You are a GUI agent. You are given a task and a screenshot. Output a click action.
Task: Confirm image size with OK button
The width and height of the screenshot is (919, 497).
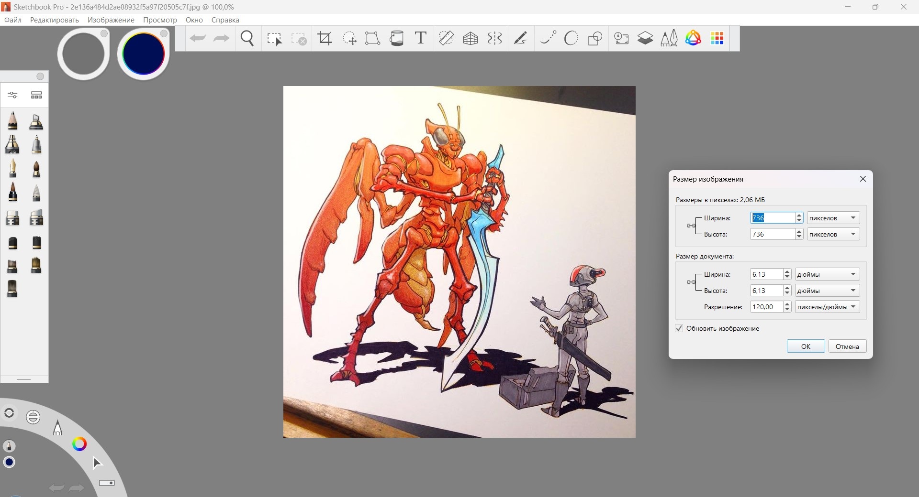pyautogui.click(x=806, y=346)
